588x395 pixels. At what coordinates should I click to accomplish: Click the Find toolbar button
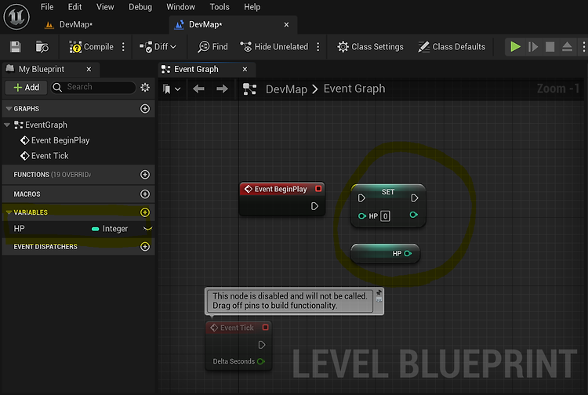coord(212,47)
